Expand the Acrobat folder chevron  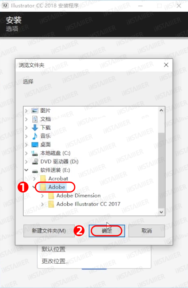34,178
